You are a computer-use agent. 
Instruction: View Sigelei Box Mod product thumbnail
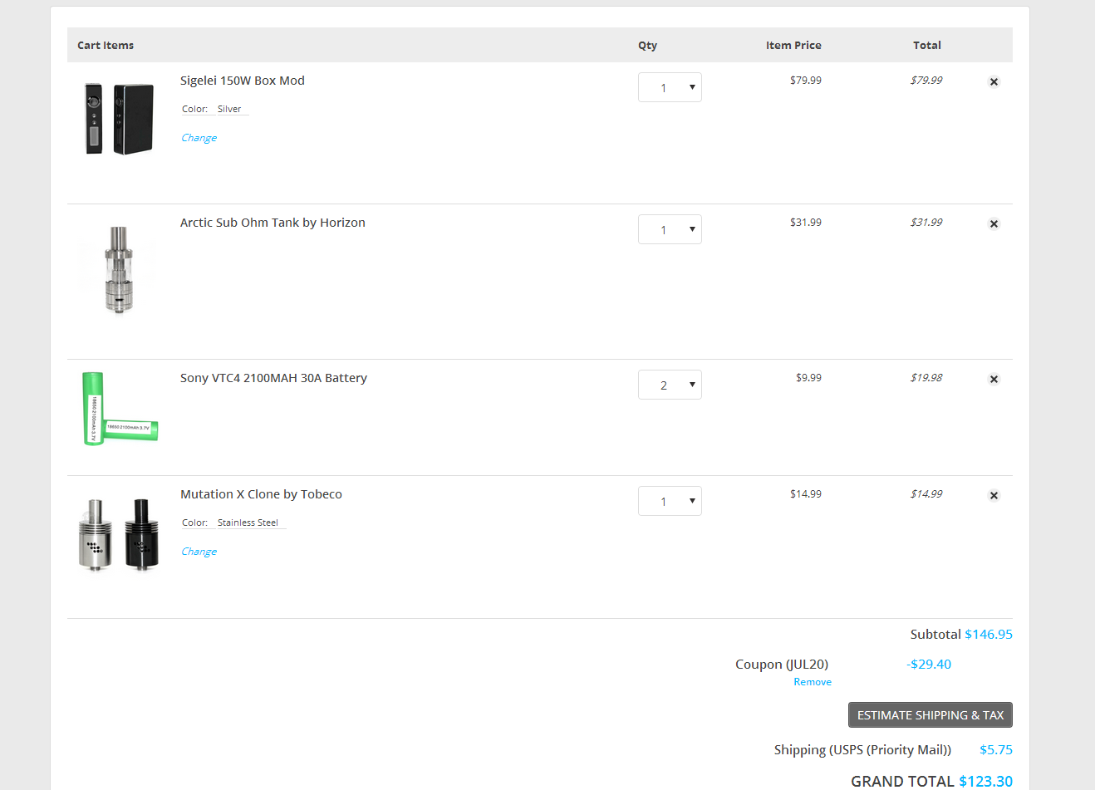[x=119, y=118]
